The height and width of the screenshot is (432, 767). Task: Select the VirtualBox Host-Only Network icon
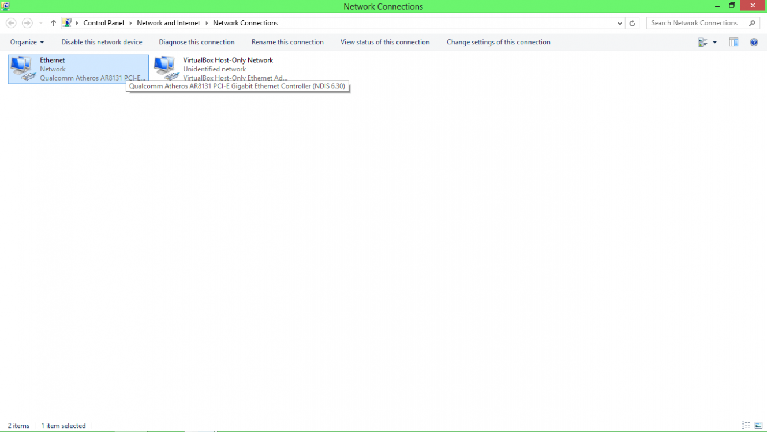tap(166, 69)
